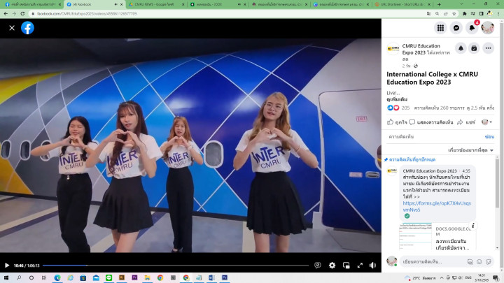Open the post options three-dot menu
Screen dimensions: 504x283
pos(489,48)
